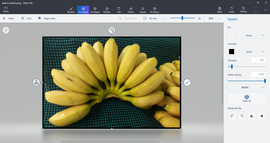Expand the Matte material dropdown
Image resolution: width=270 pixels, height=143 pixels.
[x=247, y=87]
